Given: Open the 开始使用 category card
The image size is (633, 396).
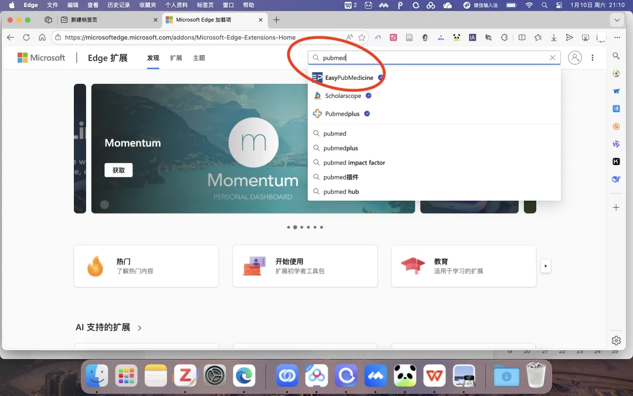Looking at the screenshot, I should point(305,266).
